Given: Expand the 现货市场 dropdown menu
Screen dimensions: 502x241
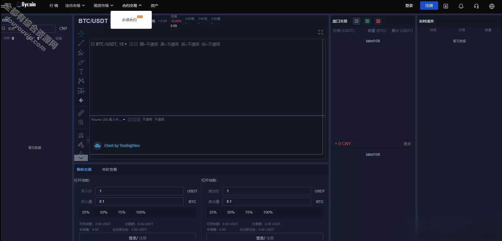Looking at the screenshot, I should (x=103, y=6).
